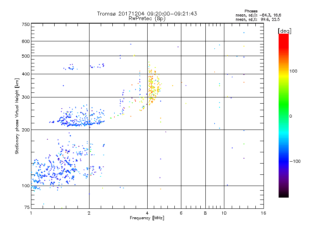Click the "Frequency [MHz]" axis title

tap(147, 218)
